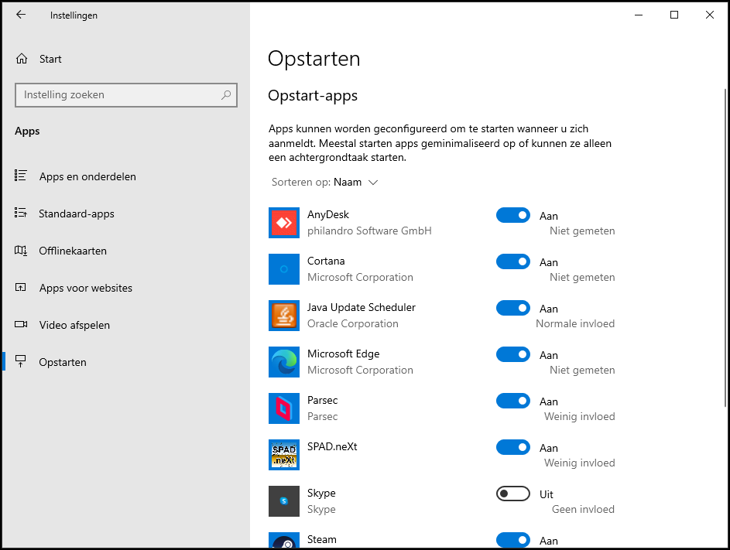Click the AnyDesk app name text
Image resolution: width=730 pixels, height=550 pixels.
click(x=327, y=214)
